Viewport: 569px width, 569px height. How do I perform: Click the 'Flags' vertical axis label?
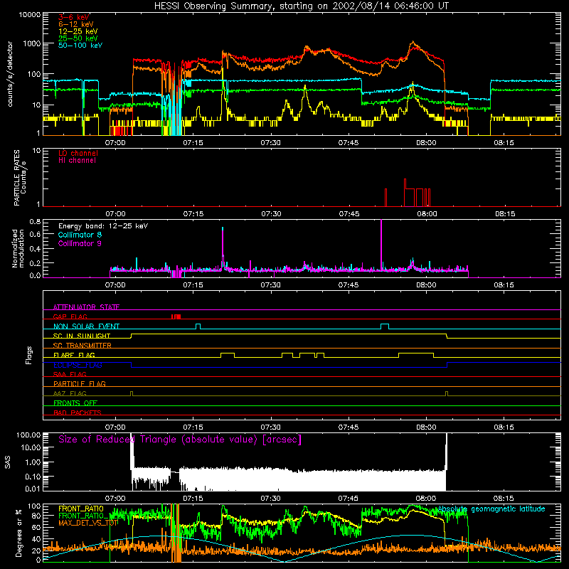point(28,355)
